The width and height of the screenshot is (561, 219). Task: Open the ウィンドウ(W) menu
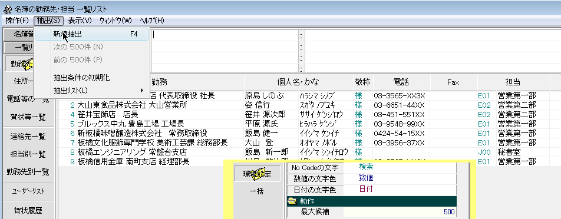(x=115, y=21)
